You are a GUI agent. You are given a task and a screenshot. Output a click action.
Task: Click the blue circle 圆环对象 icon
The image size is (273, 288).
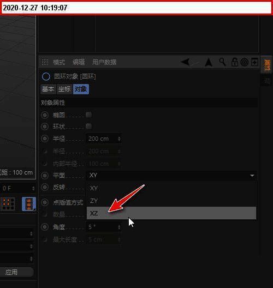coord(46,76)
